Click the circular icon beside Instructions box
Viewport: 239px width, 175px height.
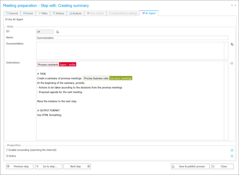pos(232,63)
